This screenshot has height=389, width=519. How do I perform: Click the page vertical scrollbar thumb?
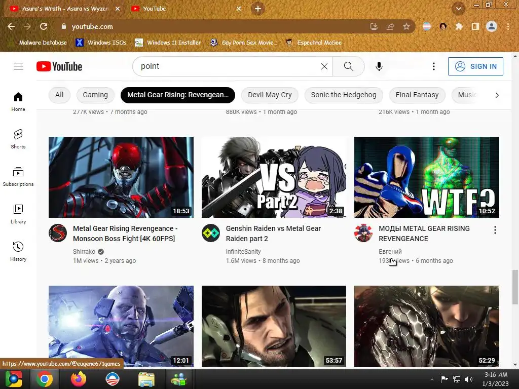[515, 287]
